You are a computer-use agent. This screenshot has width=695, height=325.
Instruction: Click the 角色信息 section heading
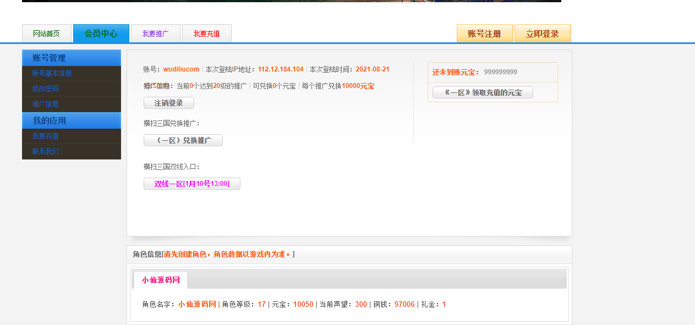pos(147,254)
